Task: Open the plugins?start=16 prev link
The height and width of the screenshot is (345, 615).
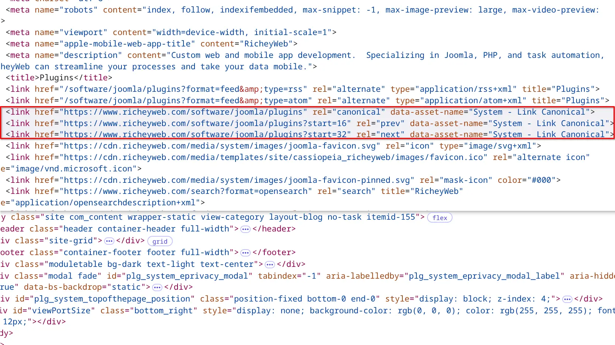Action: click(x=205, y=123)
